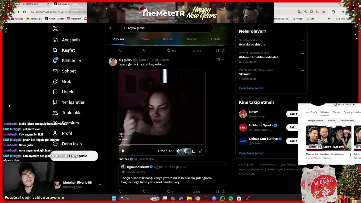Open Abone olundu subscription dropdown
The width and height of the screenshot is (361, 203).
click(x=345, y=104)
